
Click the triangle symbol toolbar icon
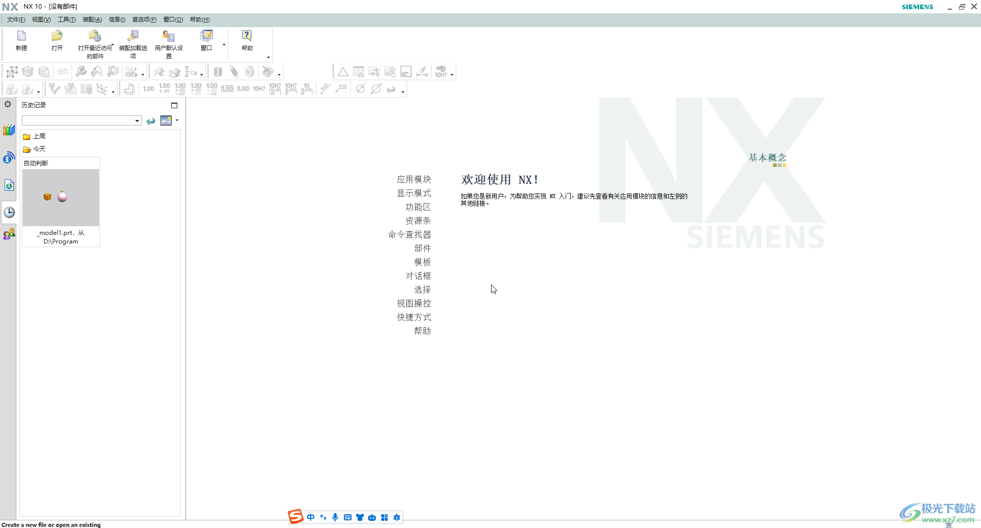[343, 72]
